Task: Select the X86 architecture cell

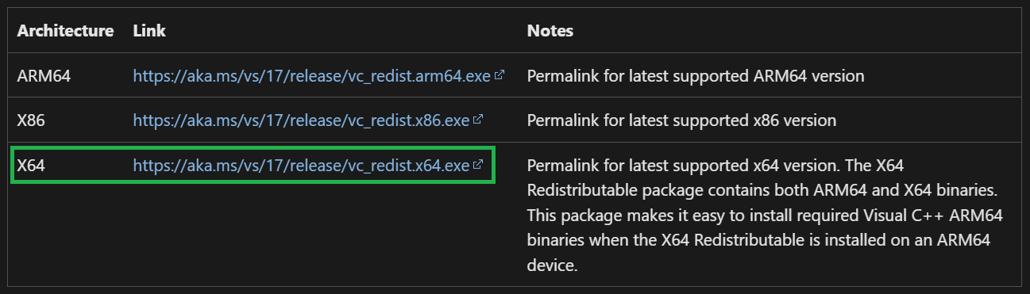Action: coord(30,120)
